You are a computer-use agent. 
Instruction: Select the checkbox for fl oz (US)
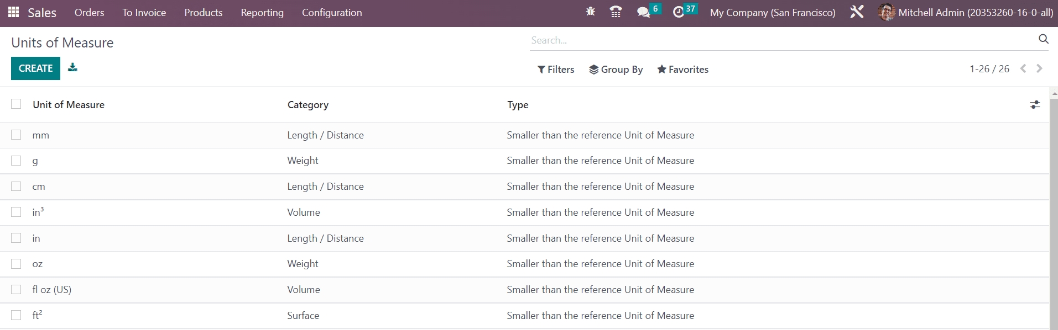[x=16, y=290]
